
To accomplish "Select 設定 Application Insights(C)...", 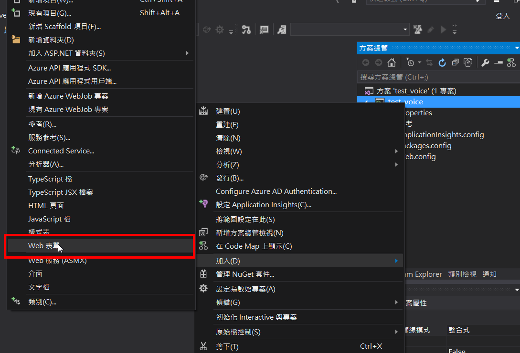I will pyautogui.click(x=300, y=205).
